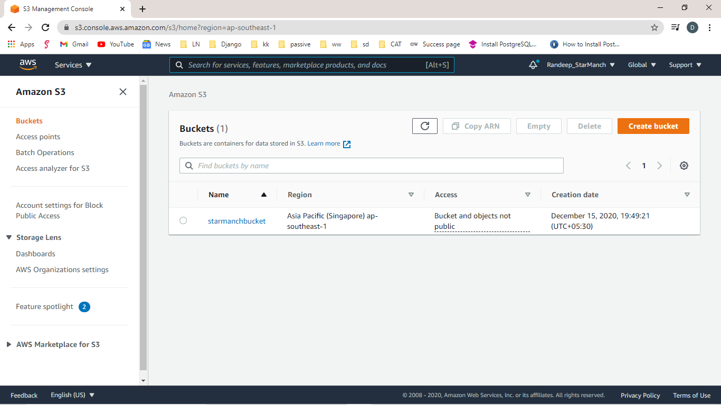The width and height of the screenshot is (721, 405).
Task: Click the browser back arrow
Action: [12, 27]
